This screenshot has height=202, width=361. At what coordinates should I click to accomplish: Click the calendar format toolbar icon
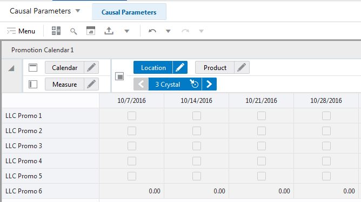[x=91, y=31]
